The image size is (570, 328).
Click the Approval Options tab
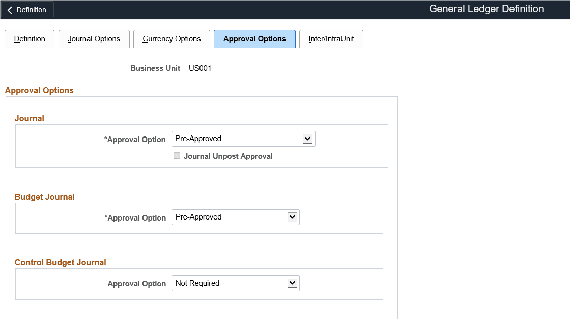point(254,38)
